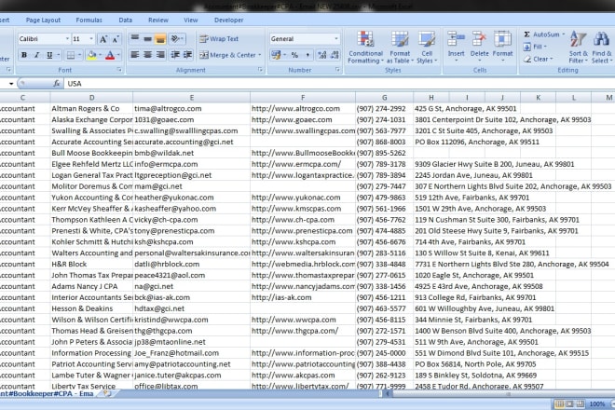
Task: Expand the Fill Color dropdown arrow
Action: click(x=101, y=55)
